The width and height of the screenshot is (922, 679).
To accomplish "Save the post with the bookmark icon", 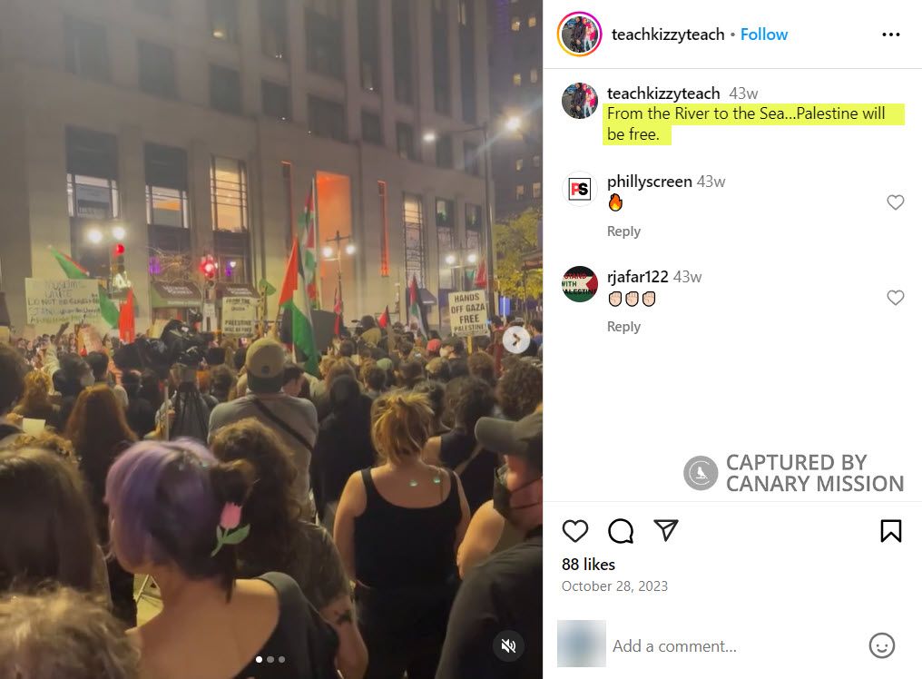I will pos(891,531).
